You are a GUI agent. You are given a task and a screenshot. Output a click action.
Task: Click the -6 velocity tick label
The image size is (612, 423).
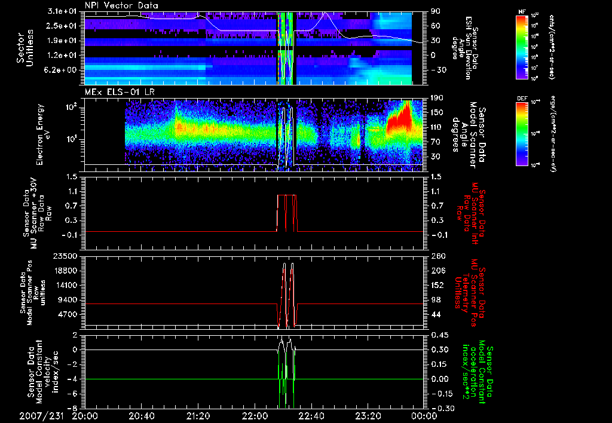[x=71, y=394]
